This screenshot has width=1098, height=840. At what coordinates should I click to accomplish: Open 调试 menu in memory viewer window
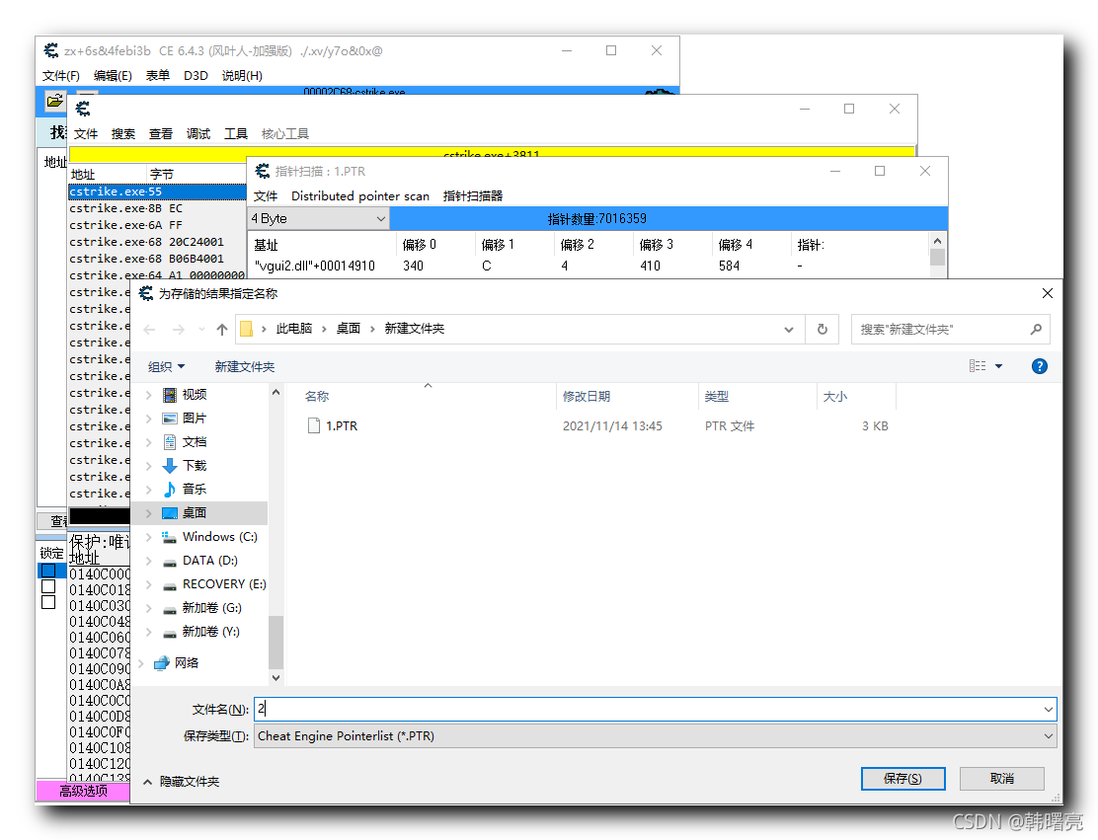(198, 133)
